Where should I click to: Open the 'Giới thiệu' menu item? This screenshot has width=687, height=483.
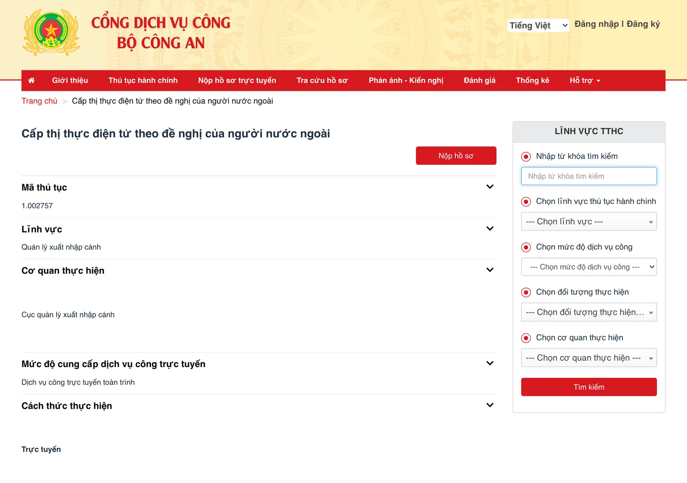click(70, 80)
